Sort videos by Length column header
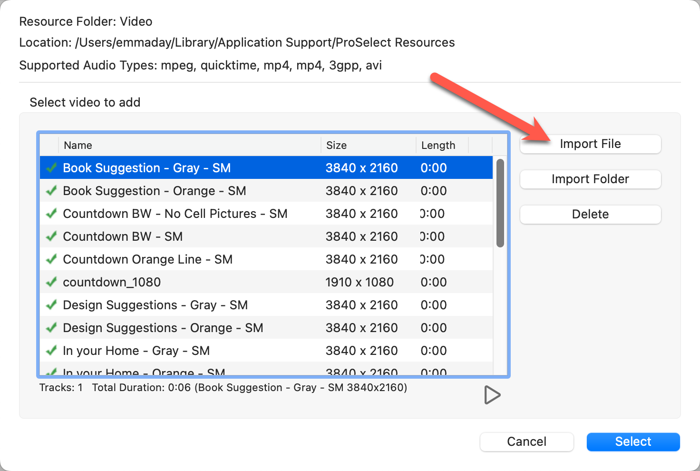Image resolution: width=700 pixels, height=471 pixels. point(441,145)
